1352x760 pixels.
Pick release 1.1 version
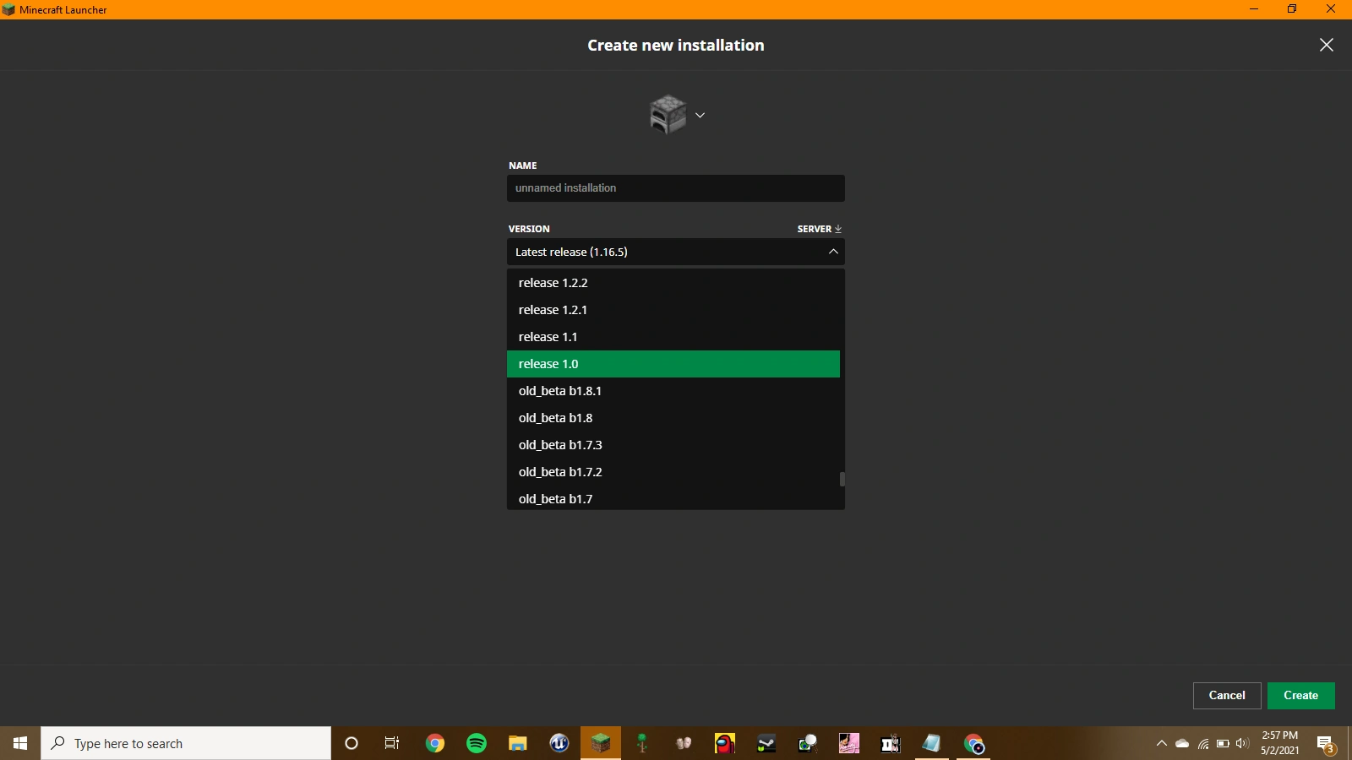coord(673,337)
